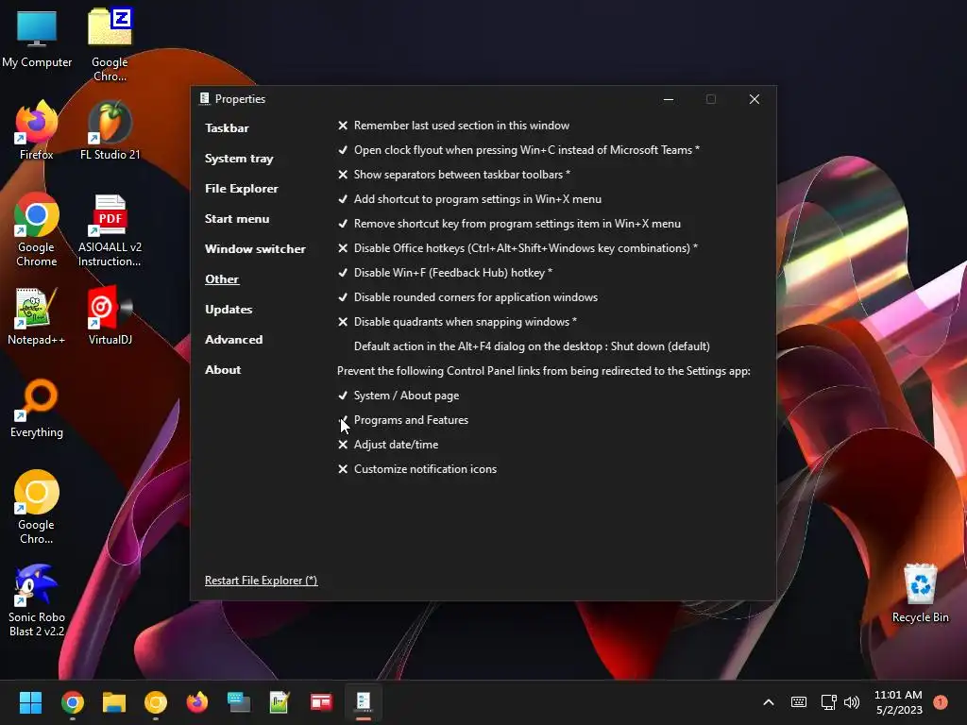Select the Sonic Robo Blast 2 v2.2 shortcut
This screenshot has height=725, width=967.
tap(37, 600)
